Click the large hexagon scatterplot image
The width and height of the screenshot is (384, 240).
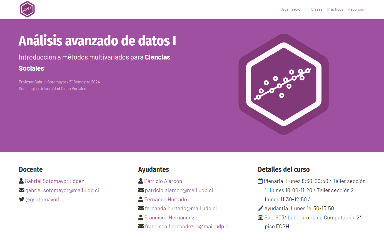point(283,84)
